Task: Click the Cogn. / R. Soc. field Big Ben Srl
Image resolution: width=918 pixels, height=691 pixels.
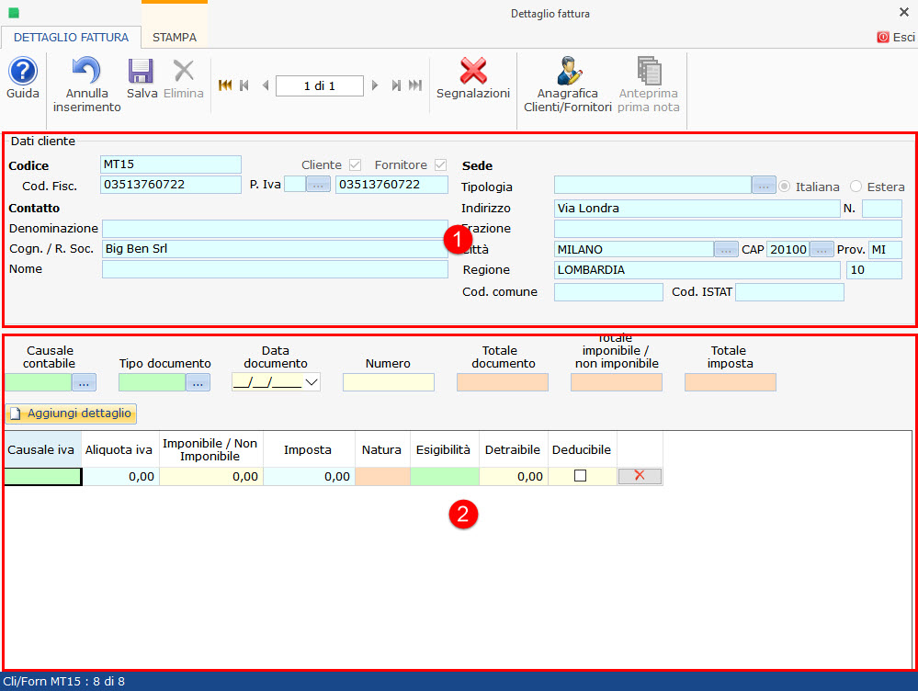Action: (275, 249)
